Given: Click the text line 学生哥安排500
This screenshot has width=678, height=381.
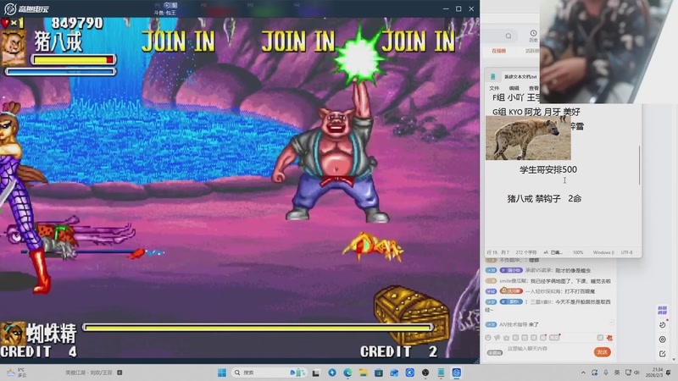Looking at the screenshot, I should pos(547,169).
